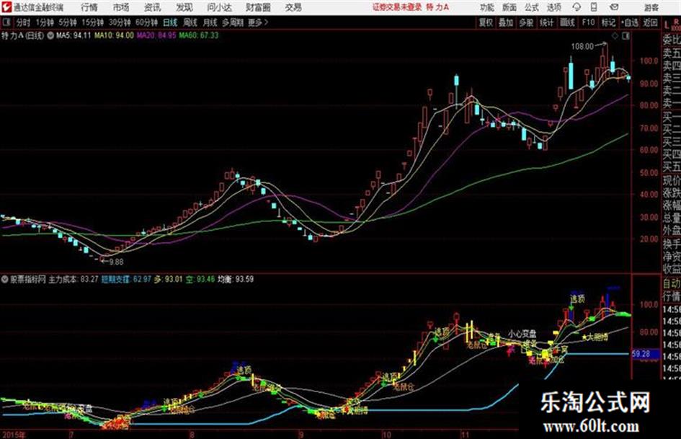Screen dimensions: 681x439
Task: Select the 月线 monthly chart tab
Action: pos(210,22)
